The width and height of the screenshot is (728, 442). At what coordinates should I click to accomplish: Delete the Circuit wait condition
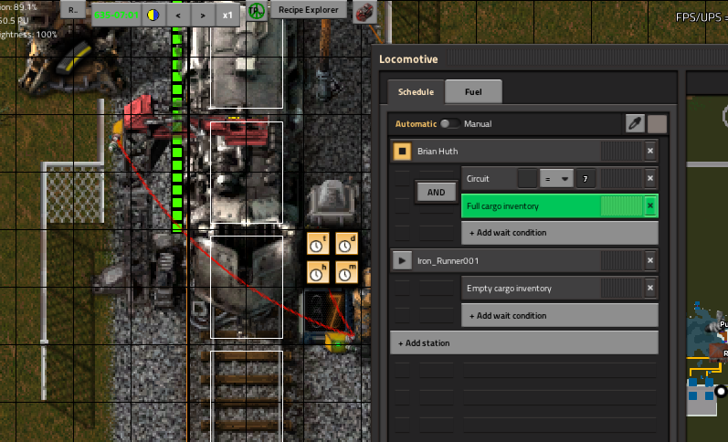point(650,179)
